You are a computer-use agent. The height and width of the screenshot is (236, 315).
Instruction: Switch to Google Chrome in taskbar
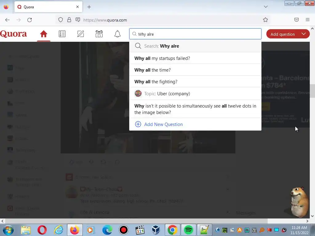[x=172, y=230]
